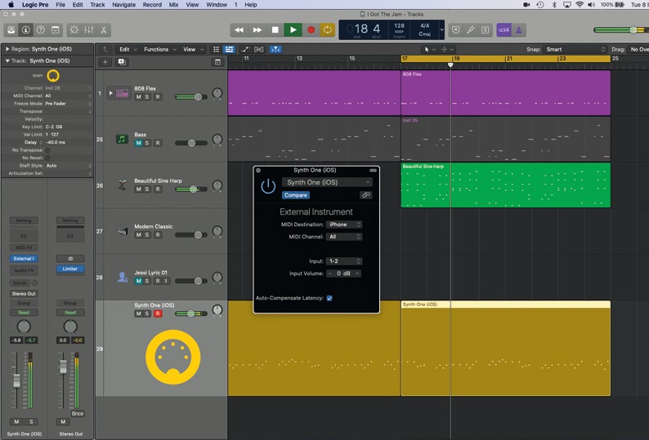Open the LCD display mode dropdown arrow
This screenshot has width=649, height=440.
click(x=441, y=29)
